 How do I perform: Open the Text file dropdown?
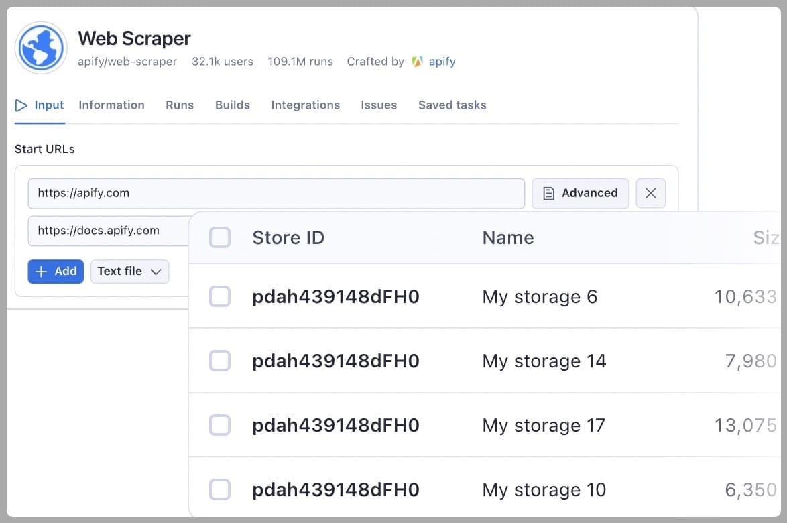click(x=129, y=271)
